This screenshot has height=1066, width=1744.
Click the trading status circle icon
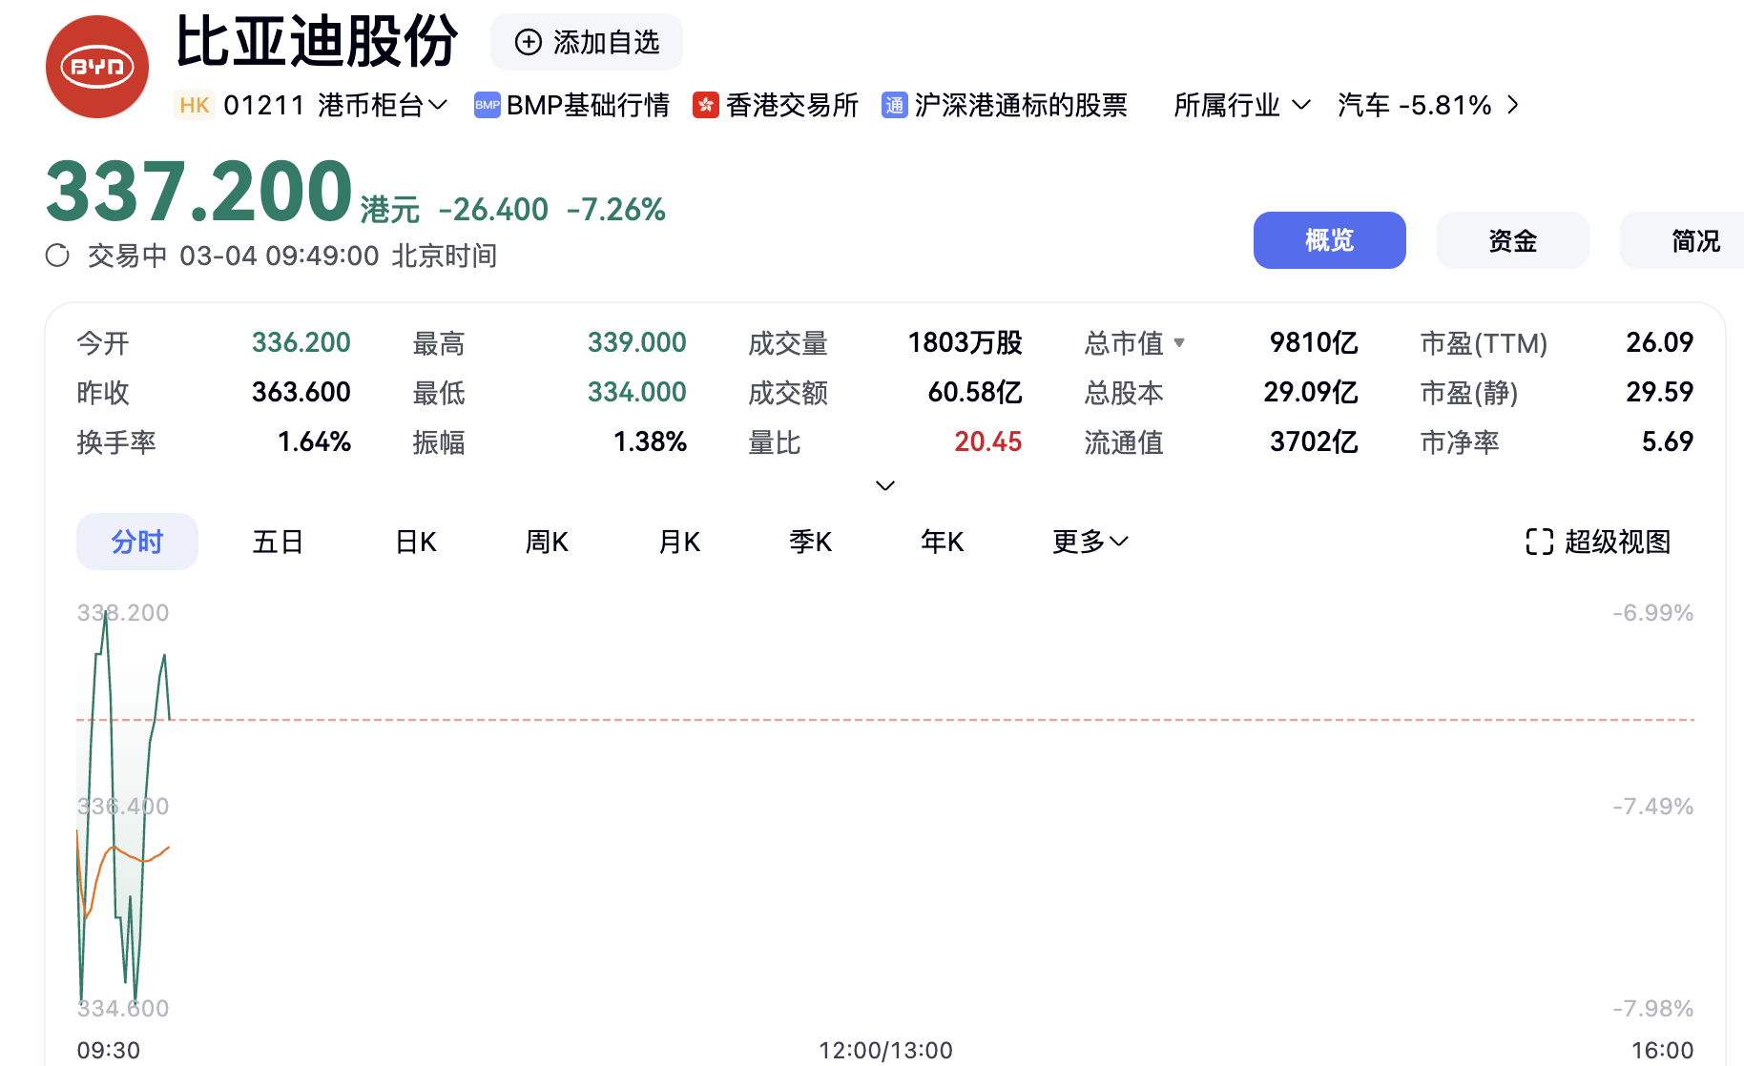(x=57, y=256)
